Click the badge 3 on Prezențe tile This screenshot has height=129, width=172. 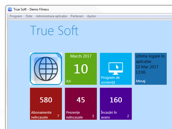pos(93,116)
